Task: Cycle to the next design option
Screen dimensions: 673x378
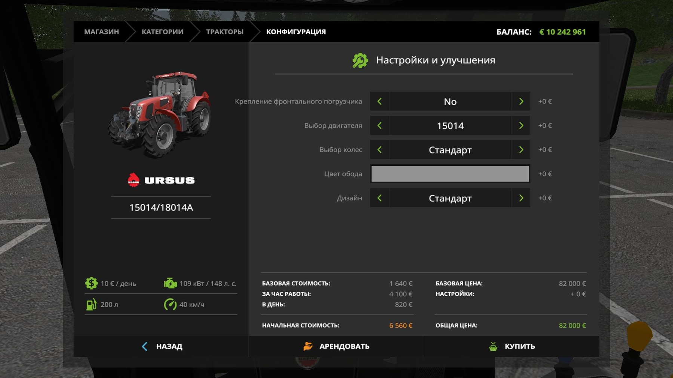Action: [x=521, y=198]
